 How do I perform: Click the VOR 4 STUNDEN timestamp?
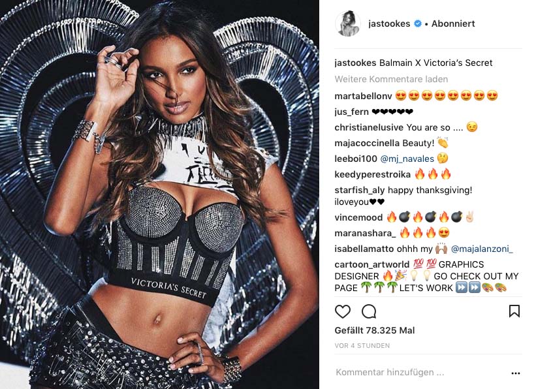click(x=362, y=345)
